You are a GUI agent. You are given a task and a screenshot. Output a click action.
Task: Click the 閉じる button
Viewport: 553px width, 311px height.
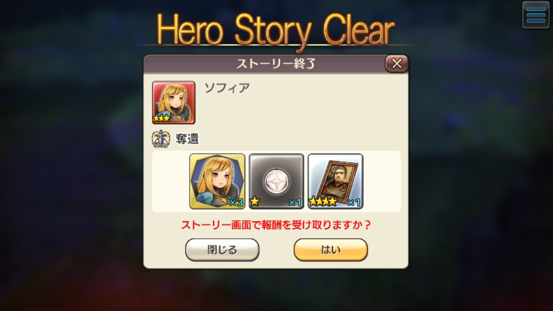tap(222, 250)
